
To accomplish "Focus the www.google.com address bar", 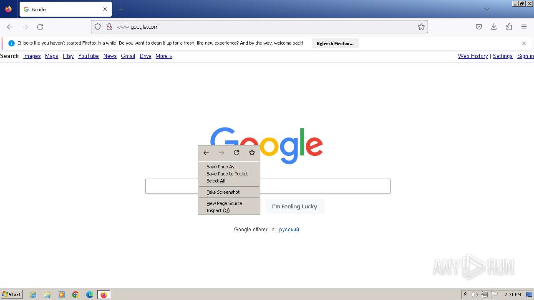I will [x=259, y=27].
